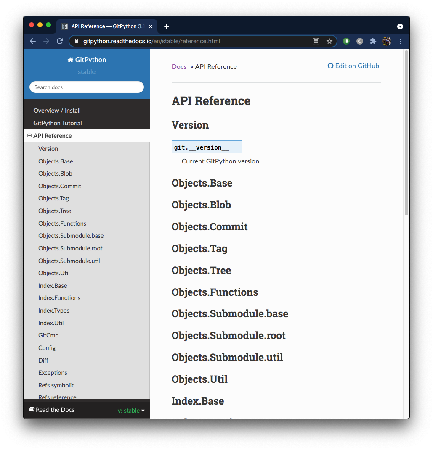The image size is (433, 450).
Task: Go to the GitPython home link
Action: point(87,60)
